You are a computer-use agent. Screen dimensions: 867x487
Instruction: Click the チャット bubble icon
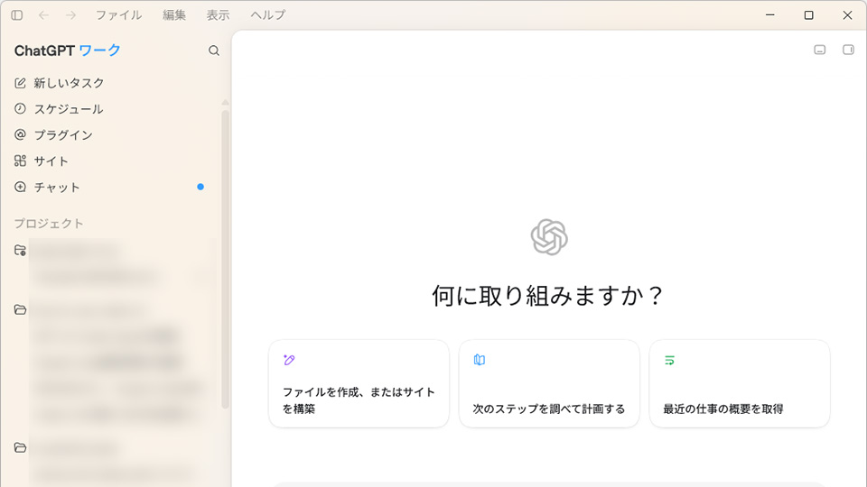tap(20, 187)
